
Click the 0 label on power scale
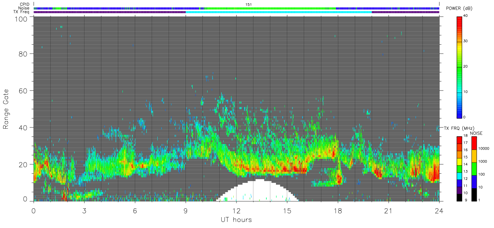click(x=465, y=117)
